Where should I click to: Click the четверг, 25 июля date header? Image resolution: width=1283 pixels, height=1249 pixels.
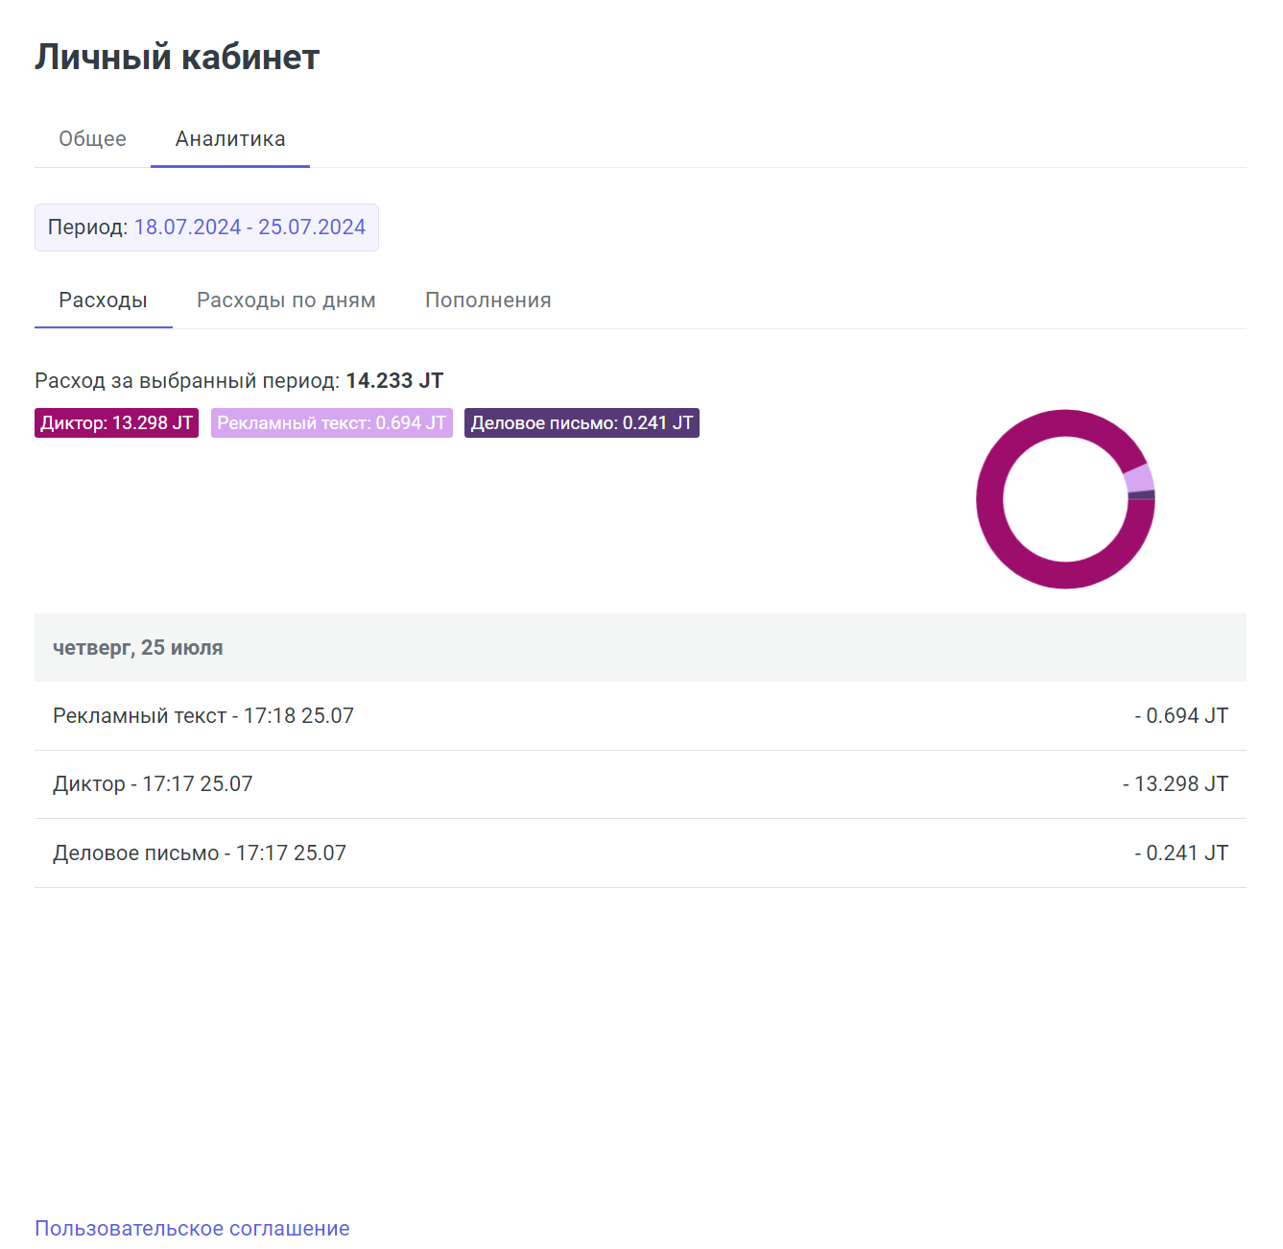138,648
